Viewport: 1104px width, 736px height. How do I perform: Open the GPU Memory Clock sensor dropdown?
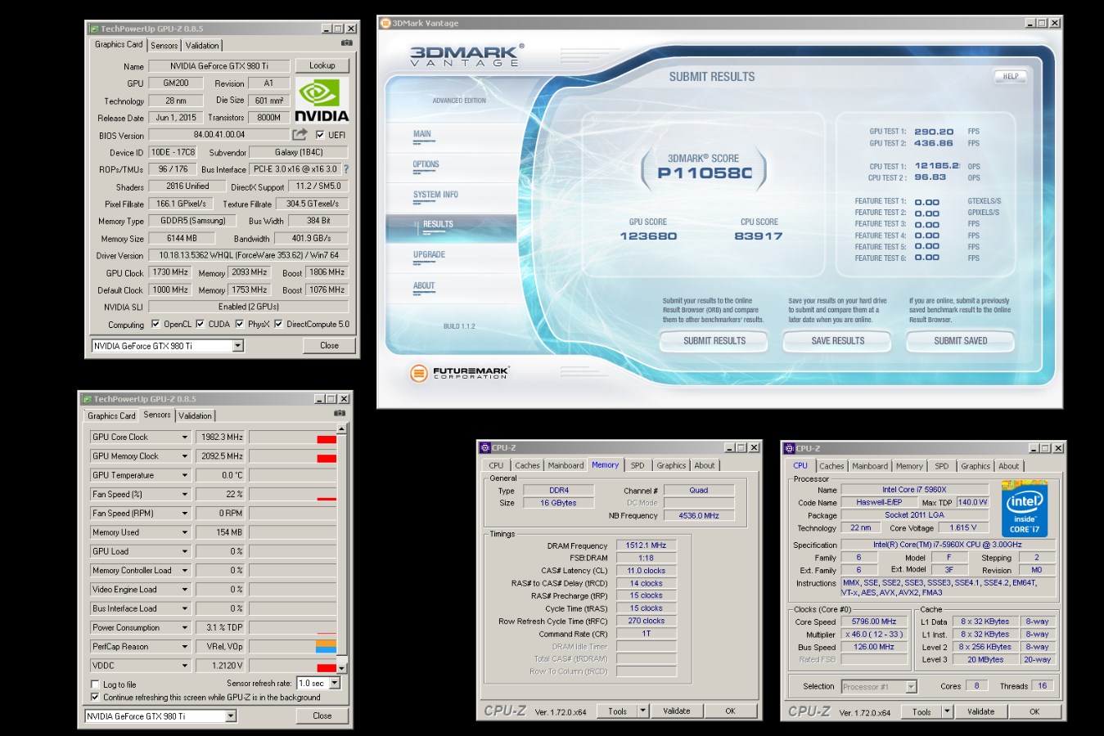[x=185, y=456]
